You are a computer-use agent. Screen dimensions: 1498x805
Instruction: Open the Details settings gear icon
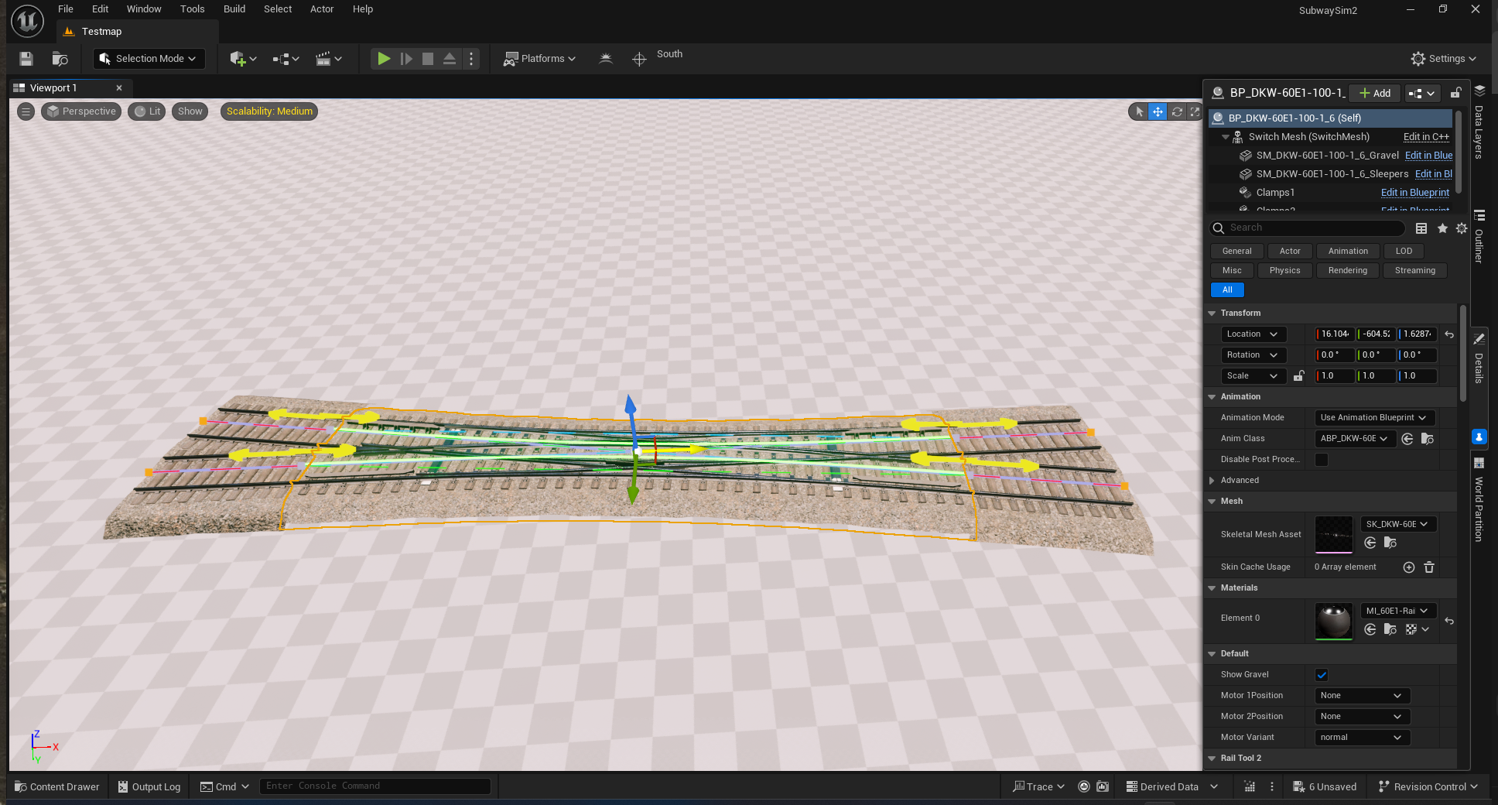1461,228
